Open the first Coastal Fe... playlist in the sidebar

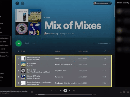click(4, 52)
